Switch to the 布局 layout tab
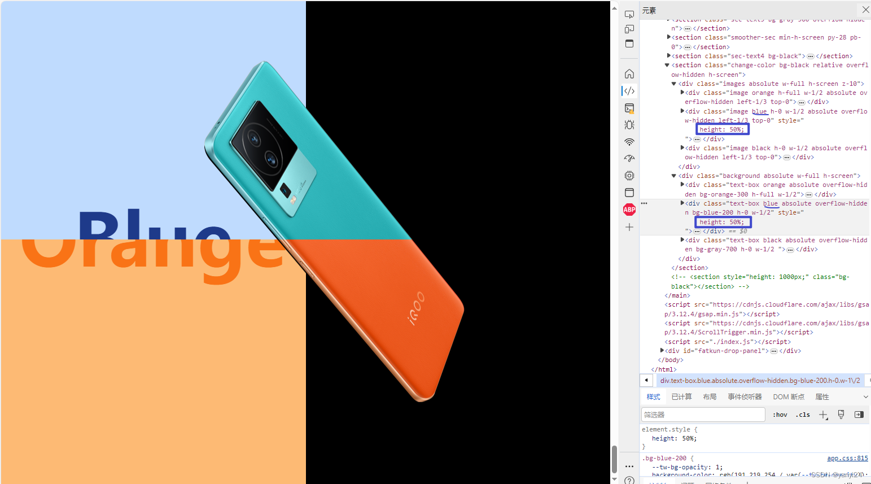Viewport: 871px width, 484px height. click(710, 397)
